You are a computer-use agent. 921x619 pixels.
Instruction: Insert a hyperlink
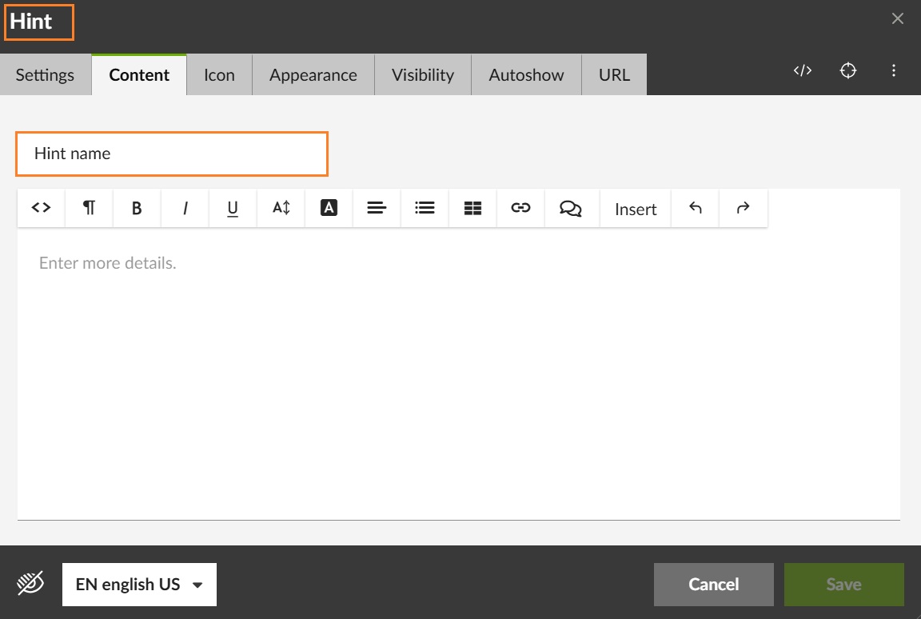[520, 208]
